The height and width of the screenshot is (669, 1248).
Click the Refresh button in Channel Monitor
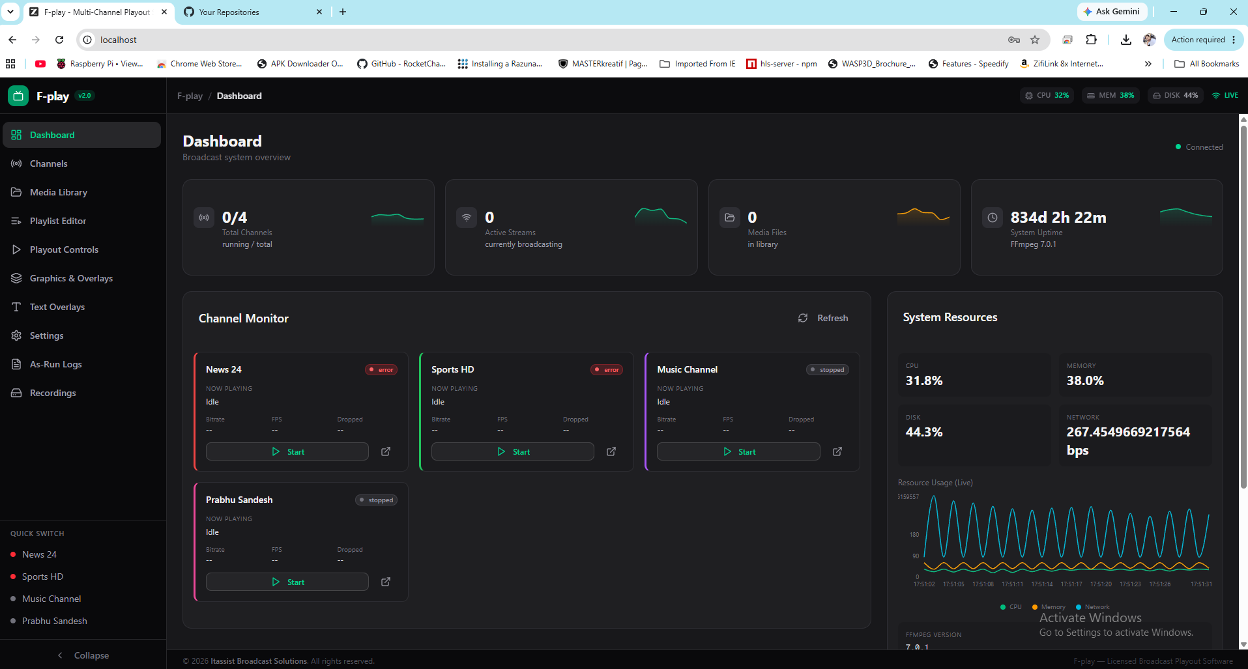pyautogui.click(x=823, y=318)
